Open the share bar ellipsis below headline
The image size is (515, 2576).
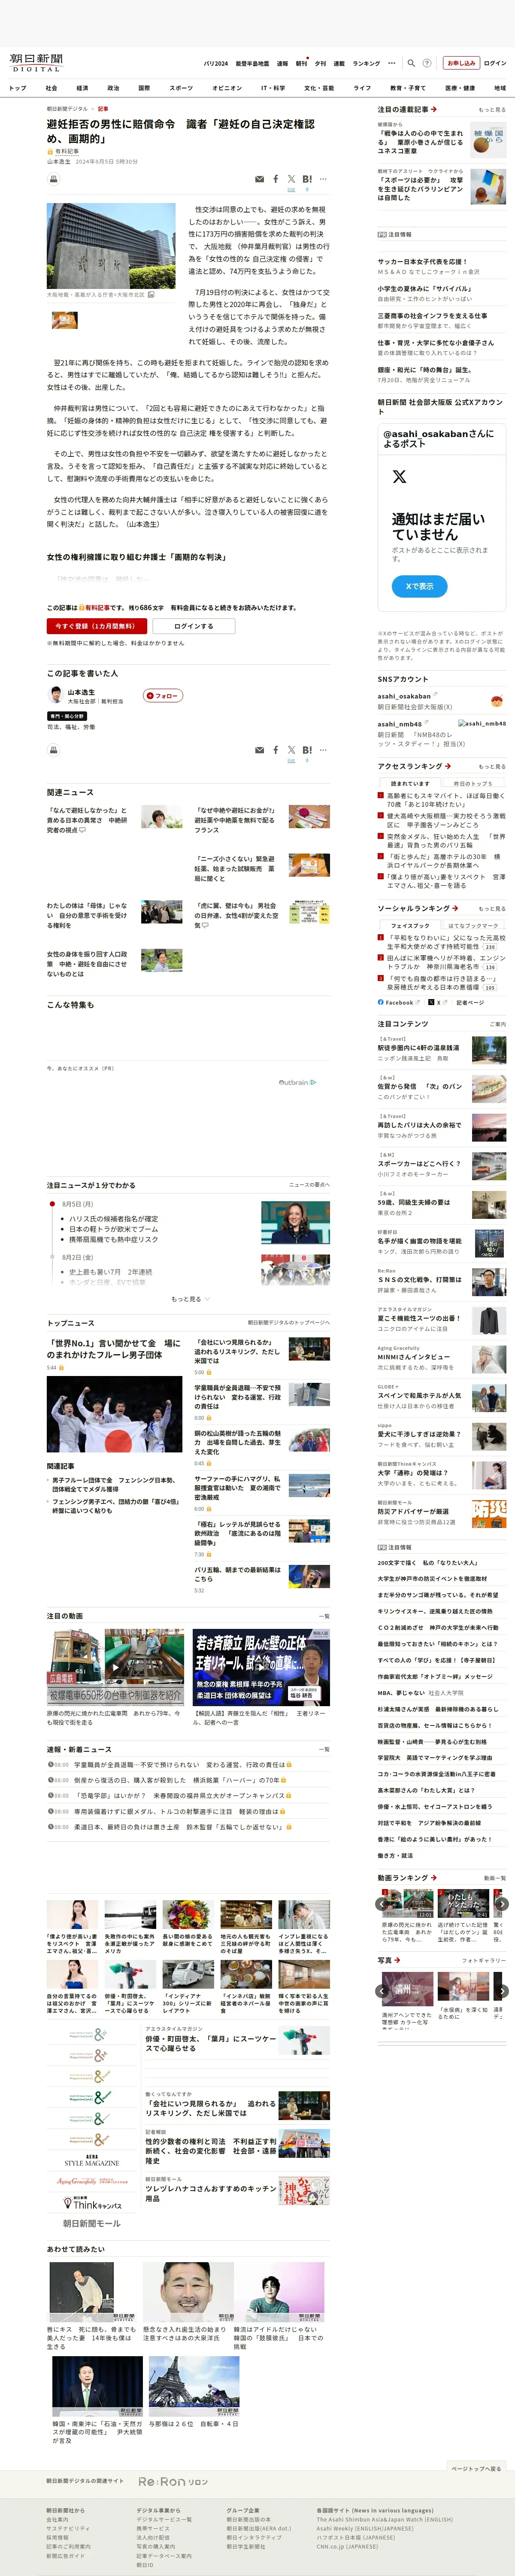click(323, 179)
